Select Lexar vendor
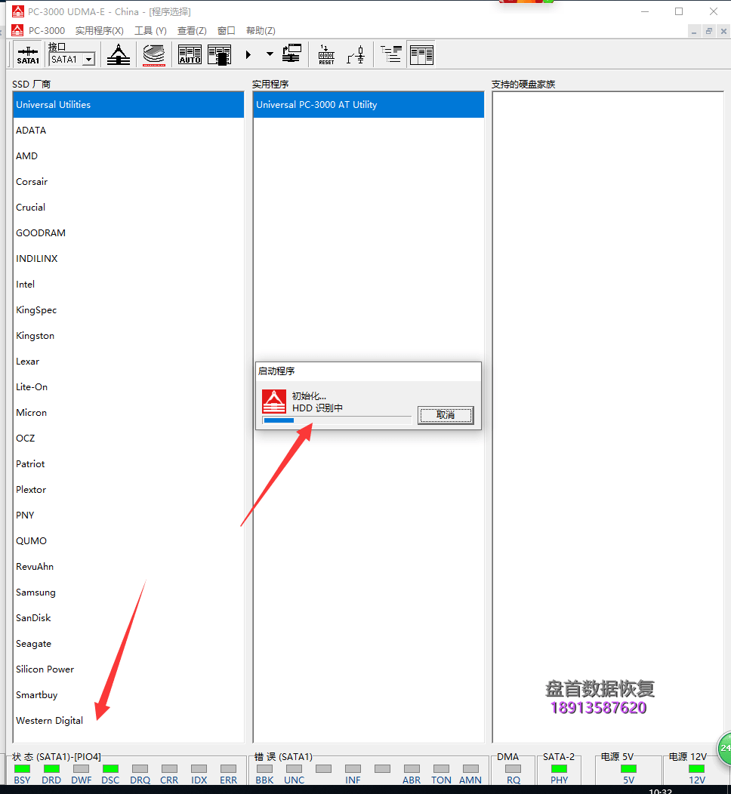731x794 pixels. (x=128, y=361)
